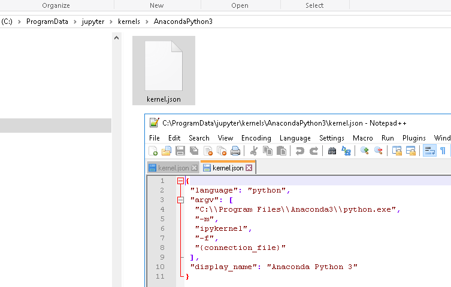Click the Cut scissors icon

[x=253, y=151]
